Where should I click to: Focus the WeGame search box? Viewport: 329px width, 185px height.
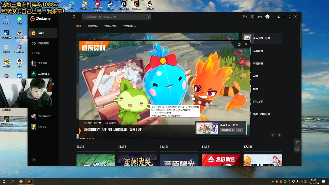click(x=116, y=16)
